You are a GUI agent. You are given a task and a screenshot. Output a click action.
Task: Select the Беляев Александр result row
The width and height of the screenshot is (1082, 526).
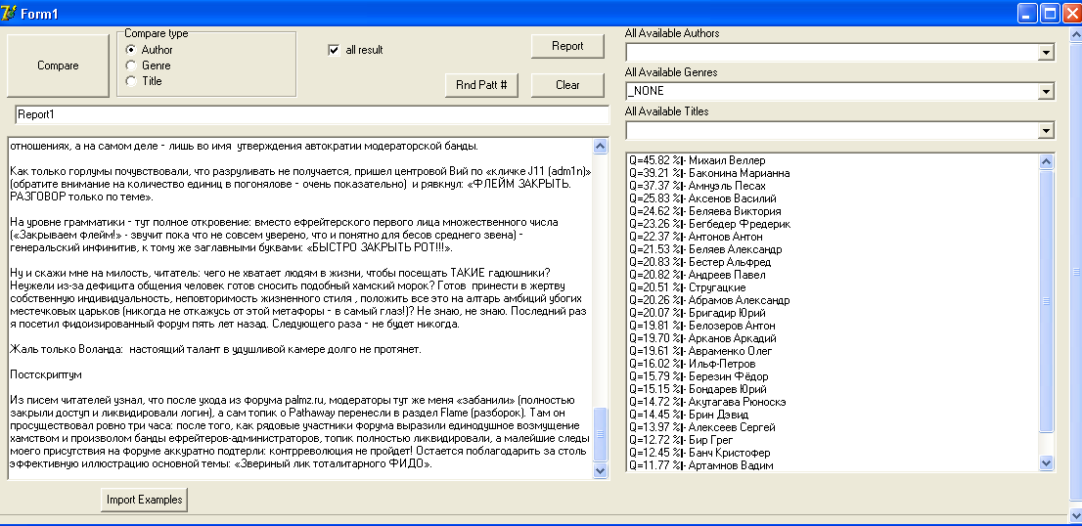point(833,249)
